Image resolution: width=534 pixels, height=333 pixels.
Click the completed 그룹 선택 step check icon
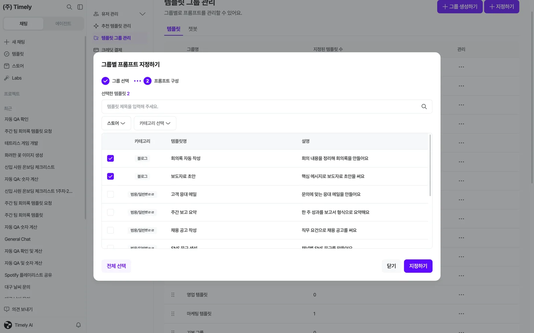coord(105,81)
